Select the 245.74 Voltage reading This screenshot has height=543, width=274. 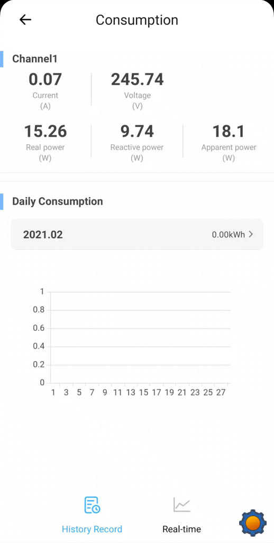click(x=137, y=80)
